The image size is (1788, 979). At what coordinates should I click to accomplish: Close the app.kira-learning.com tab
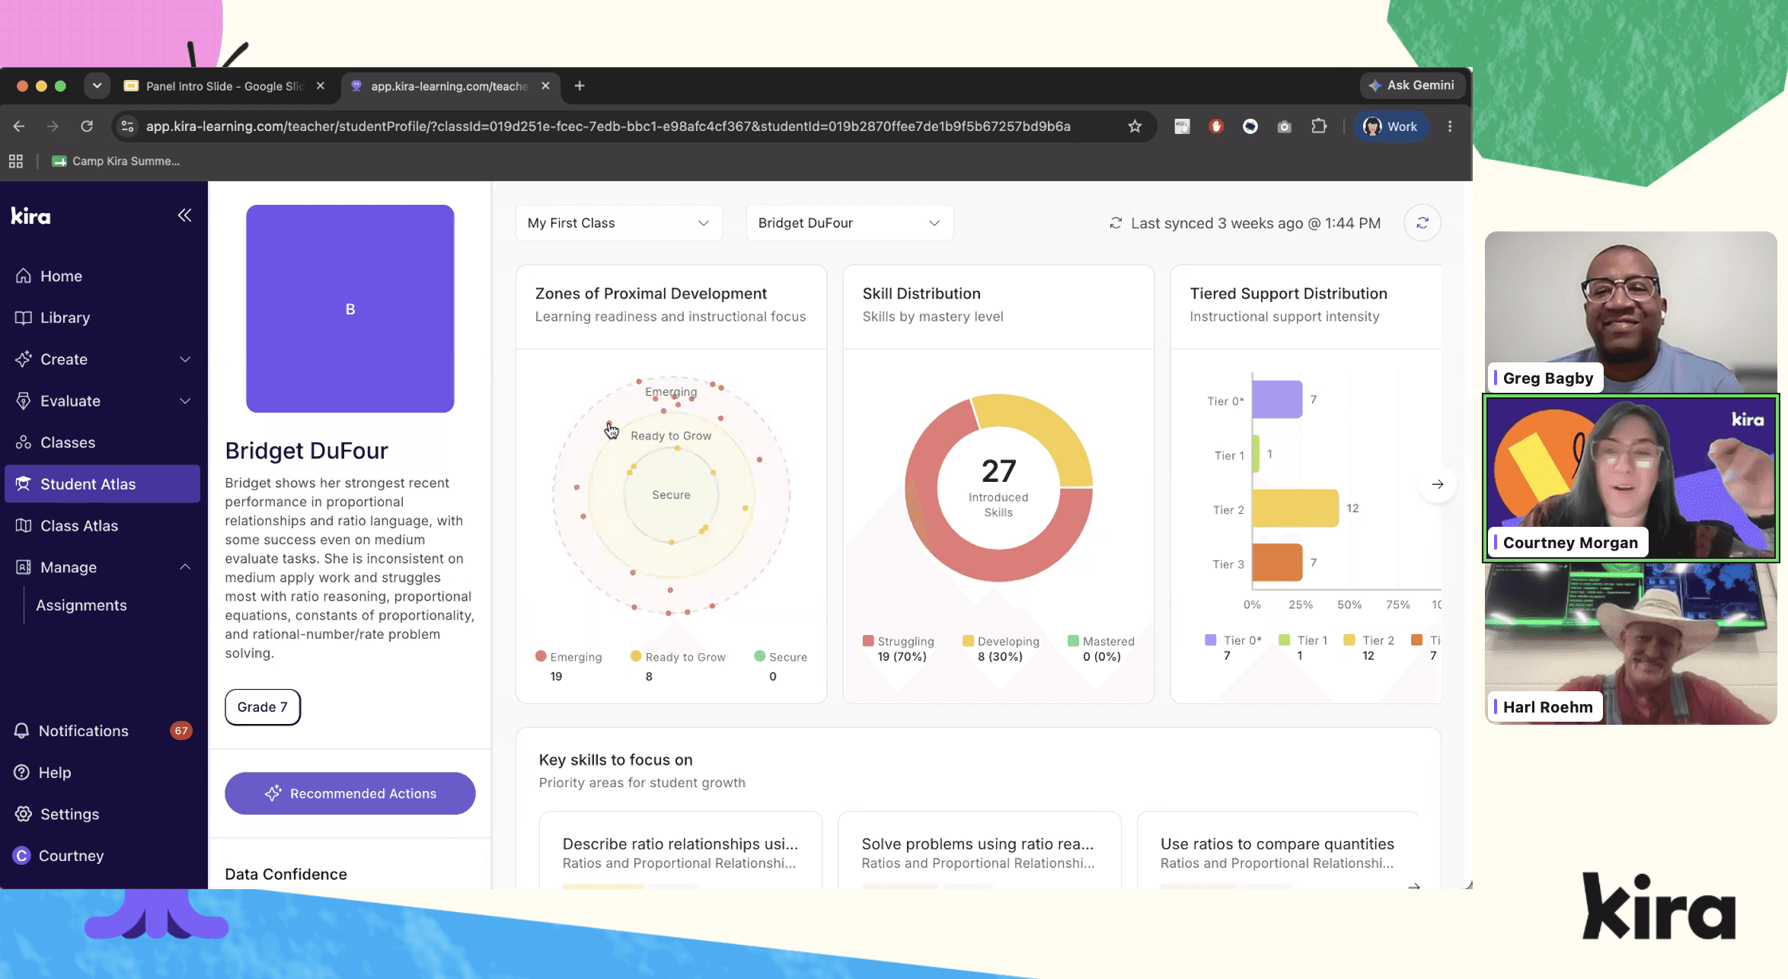tap(545, 86)
